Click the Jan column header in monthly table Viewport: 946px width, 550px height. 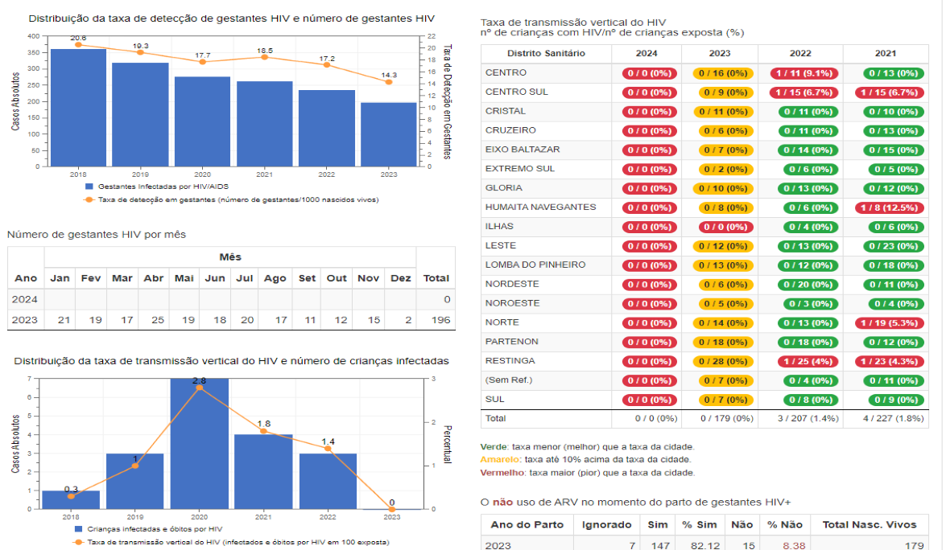[60, 278]
